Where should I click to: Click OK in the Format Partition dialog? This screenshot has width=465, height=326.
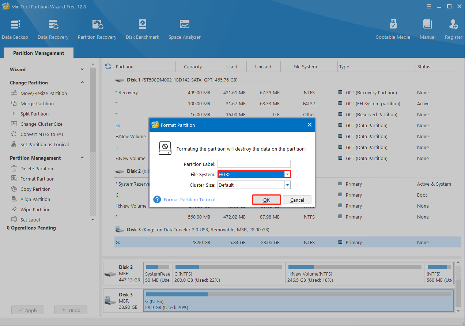point(266,200)
